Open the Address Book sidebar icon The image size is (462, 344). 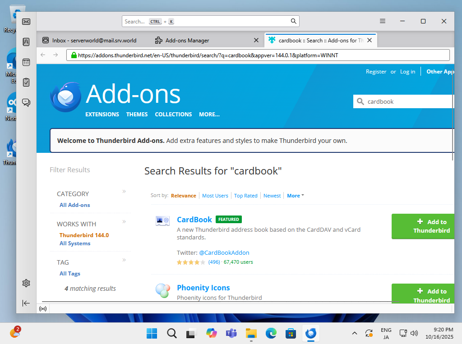[x=26, y=42]
